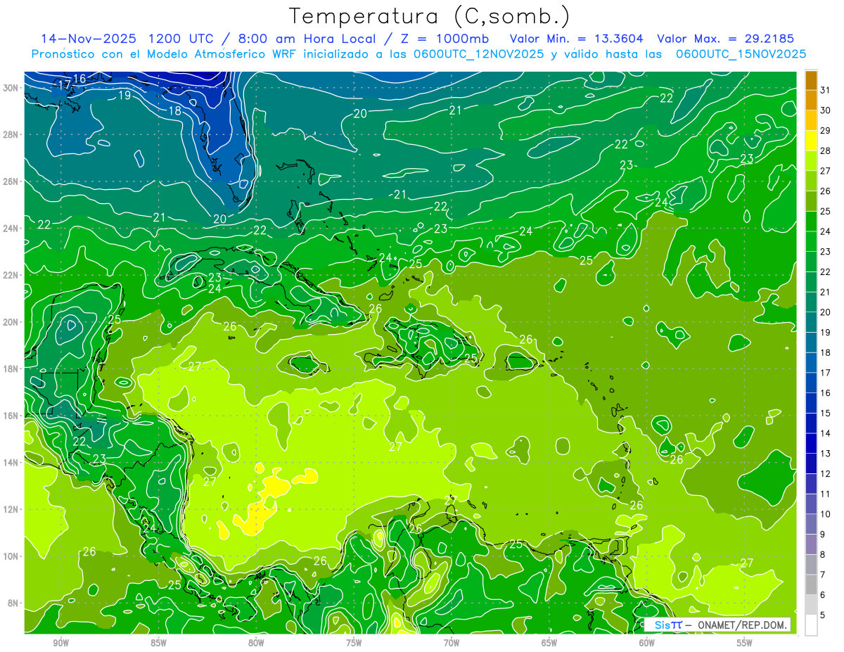Screen dimensions: 844x652
Task: Click the contour label 16 on the map
Action: pyautogui.click(x=80, y=79)
